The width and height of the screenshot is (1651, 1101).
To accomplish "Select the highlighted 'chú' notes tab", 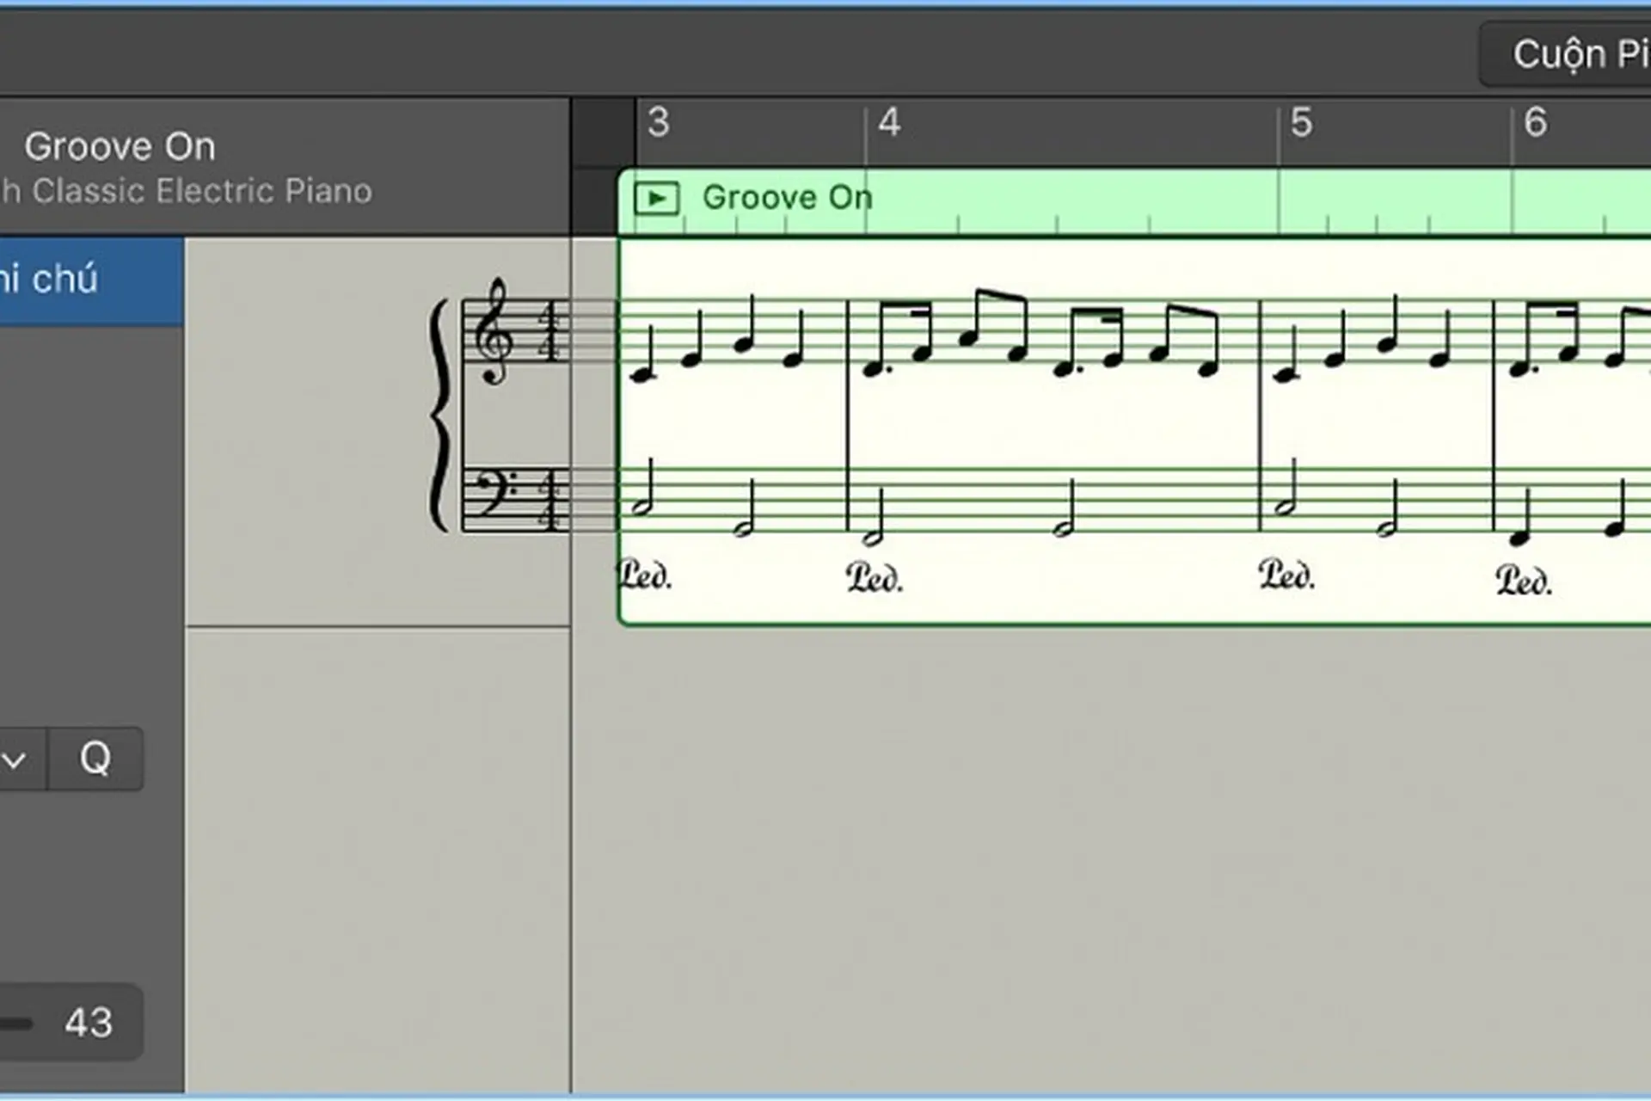I will [90, 280].
